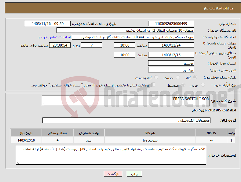Viewport: 241px width, 182px height.
Task: Click the remaining days field showing 7
Action: point(92,45)
